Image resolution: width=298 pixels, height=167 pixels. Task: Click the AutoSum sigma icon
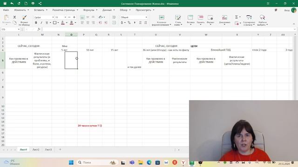click(237, 17)
